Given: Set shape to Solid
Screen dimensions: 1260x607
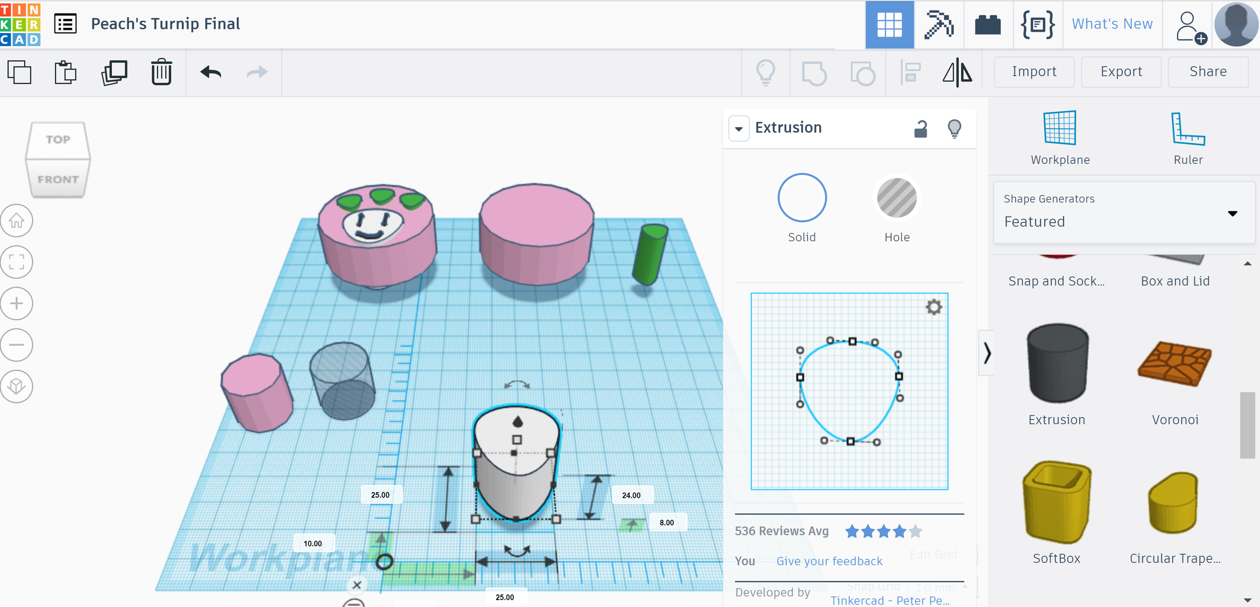Looking at the screenshot, I should tap(802, 198).
